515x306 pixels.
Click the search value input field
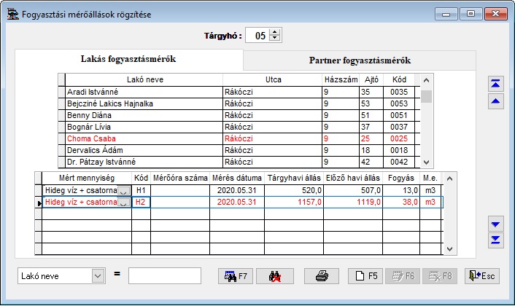coord(164,276)
